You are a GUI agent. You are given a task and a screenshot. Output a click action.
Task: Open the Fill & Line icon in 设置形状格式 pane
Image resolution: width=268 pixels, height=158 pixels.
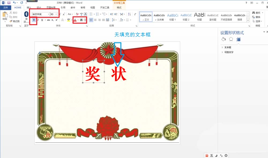[x=223, y=39]
